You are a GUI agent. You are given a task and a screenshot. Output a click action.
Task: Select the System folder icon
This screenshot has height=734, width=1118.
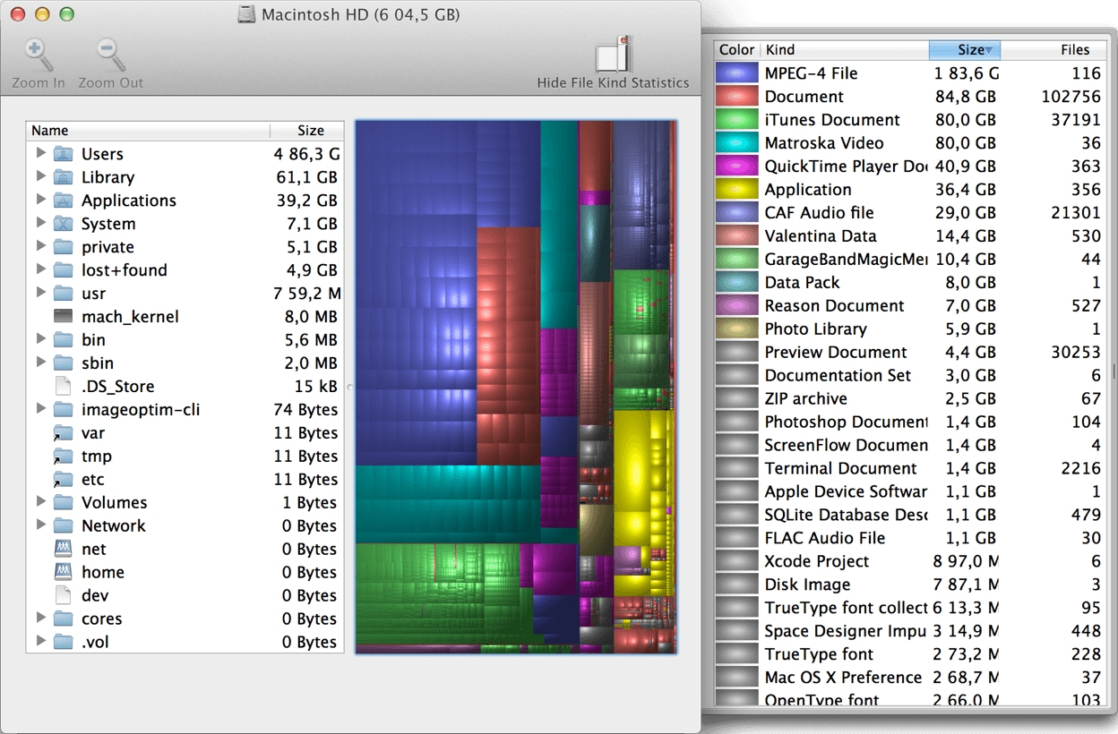pos(63,224)
